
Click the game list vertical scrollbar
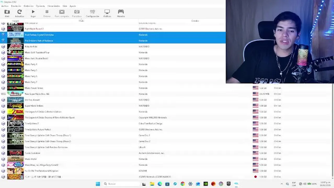[x=332, y=131]
